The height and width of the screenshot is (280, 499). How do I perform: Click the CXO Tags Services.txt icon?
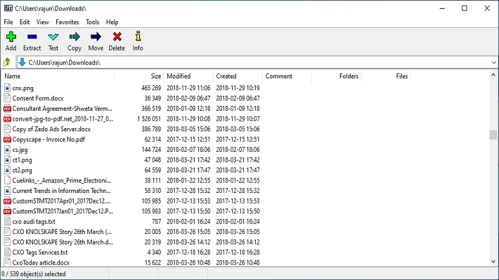(7, 252)
